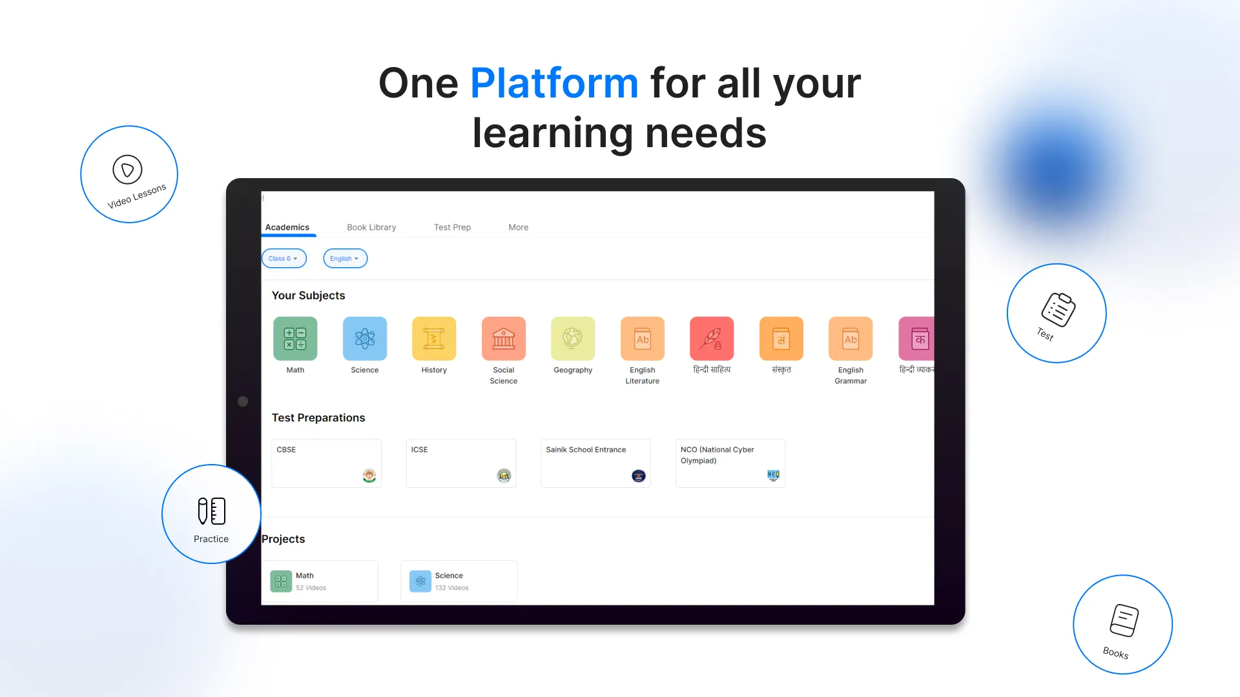
Task: Toggle the Academics section view
Action: pyautogui.click(x=287, y=227)
